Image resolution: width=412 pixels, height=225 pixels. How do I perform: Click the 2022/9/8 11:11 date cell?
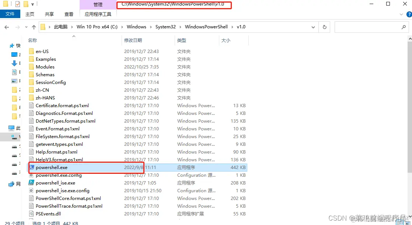140,167
